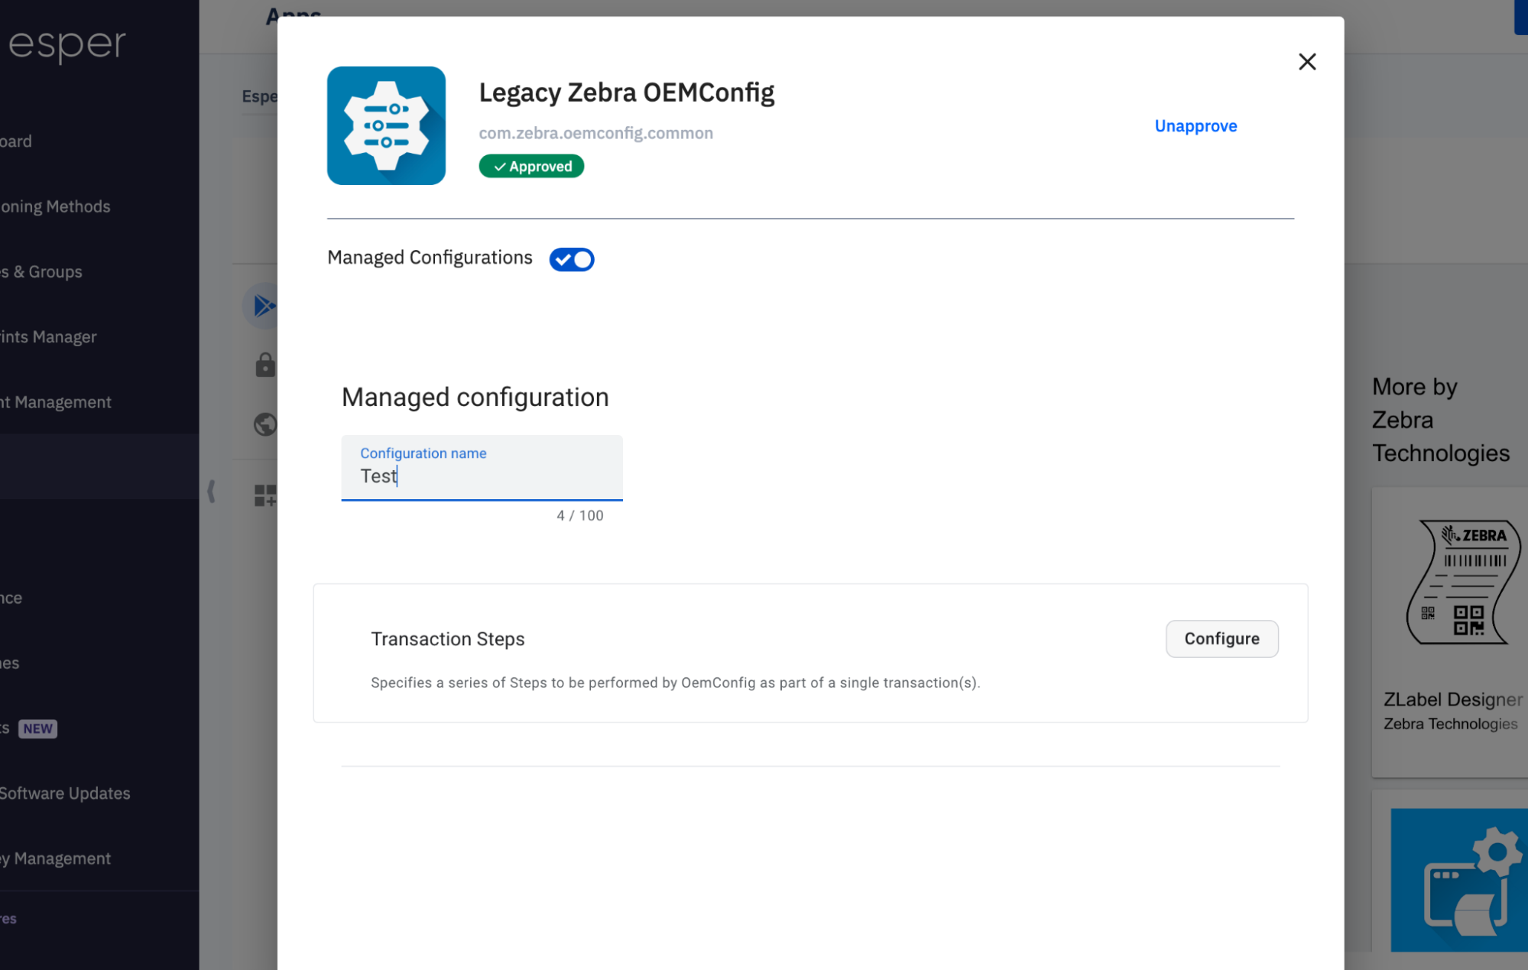Toggle Managed Configurations off for this app
The height and width of the screenshot is (970, 1528).
pyautogui.click(x=571, y=259)
